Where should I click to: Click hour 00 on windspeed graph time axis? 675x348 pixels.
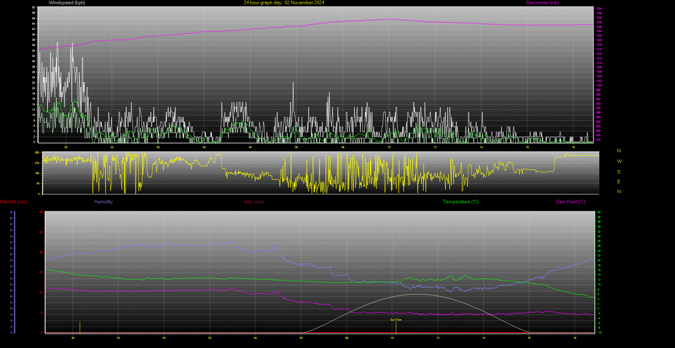pyautogui.click(x=158, y=147)
